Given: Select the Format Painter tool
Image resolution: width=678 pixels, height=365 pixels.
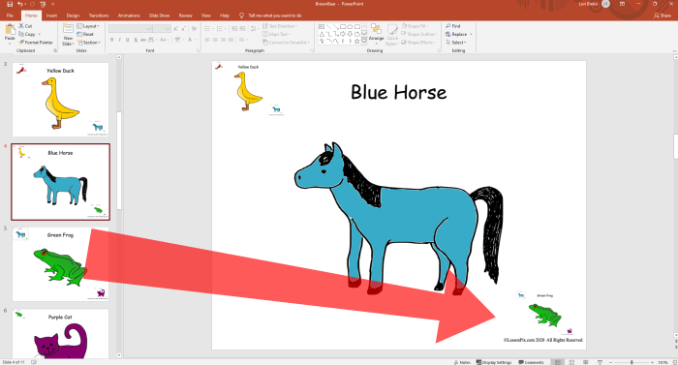Looking at the screenshot, I should pos(36,43).
